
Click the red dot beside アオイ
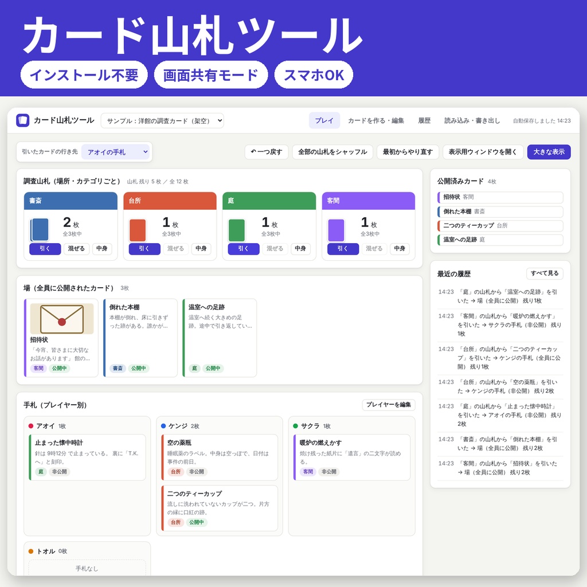[x=31, y=426]
